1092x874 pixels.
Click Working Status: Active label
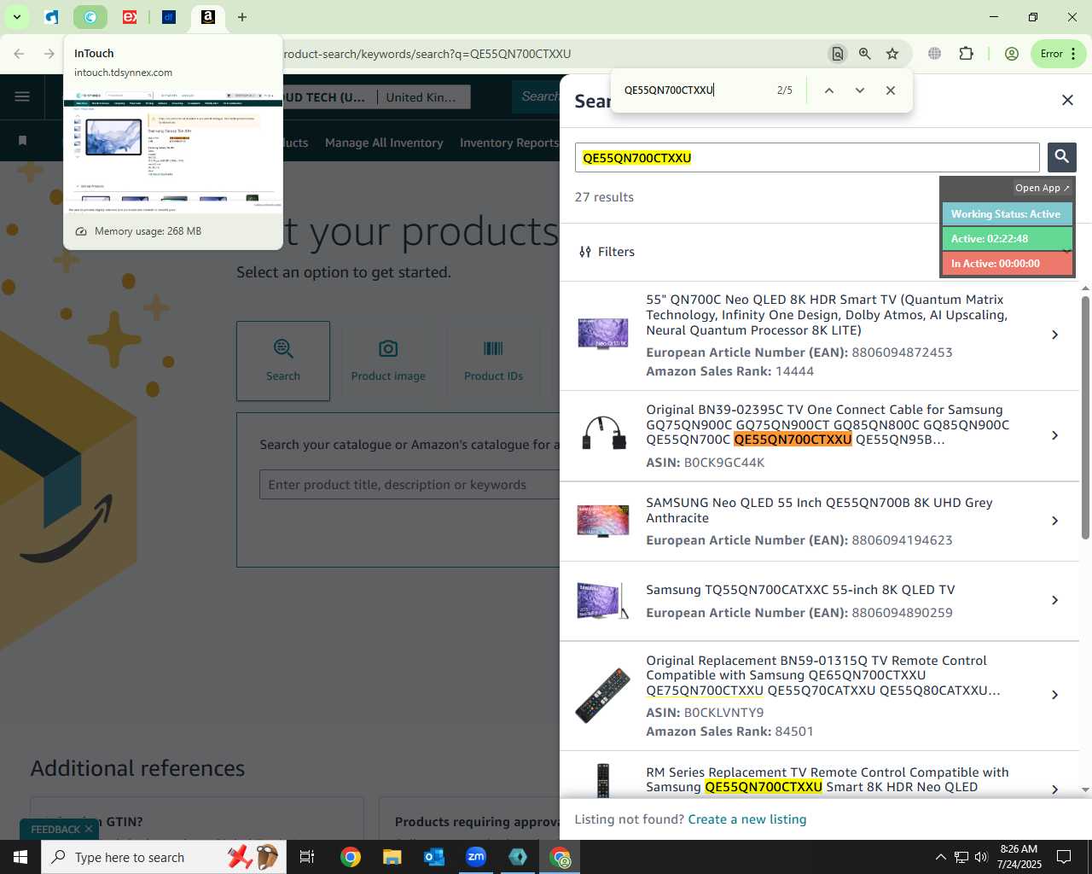1006,214
